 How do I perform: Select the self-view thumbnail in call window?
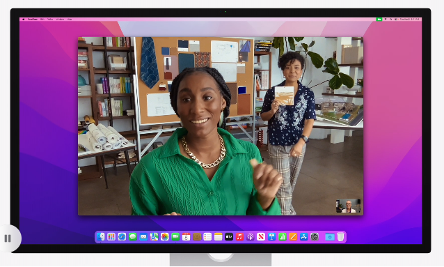[x=348, y=206]
